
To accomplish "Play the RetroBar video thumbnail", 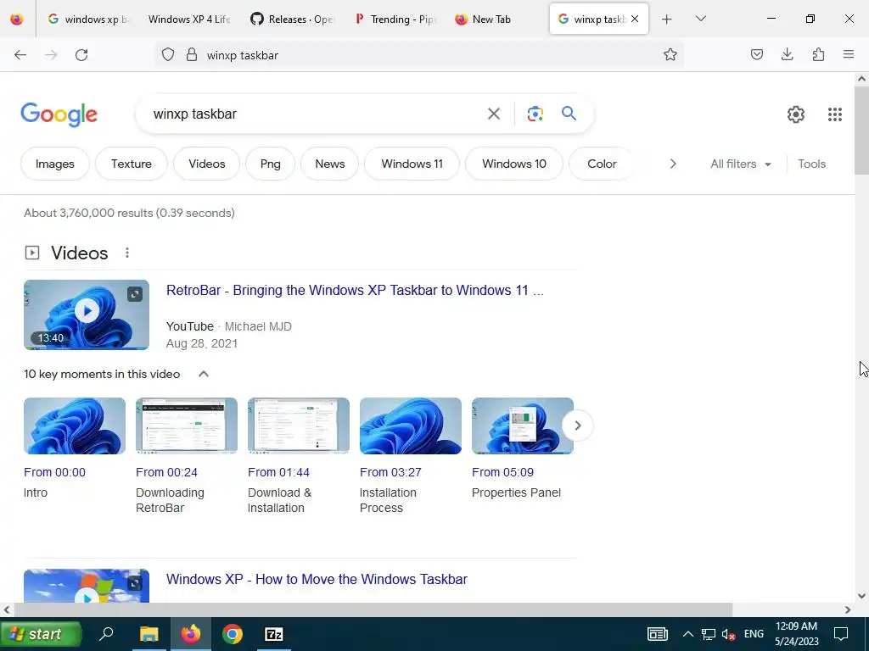I will tap(87, 311).
